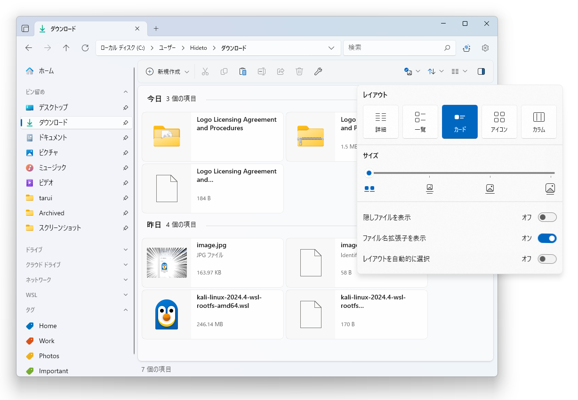Toggle the details pane icon

(x=481, y=71)
